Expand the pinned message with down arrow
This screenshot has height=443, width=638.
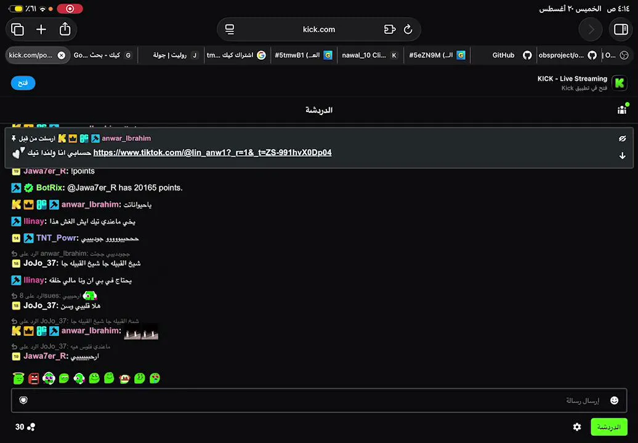point(622,156)
